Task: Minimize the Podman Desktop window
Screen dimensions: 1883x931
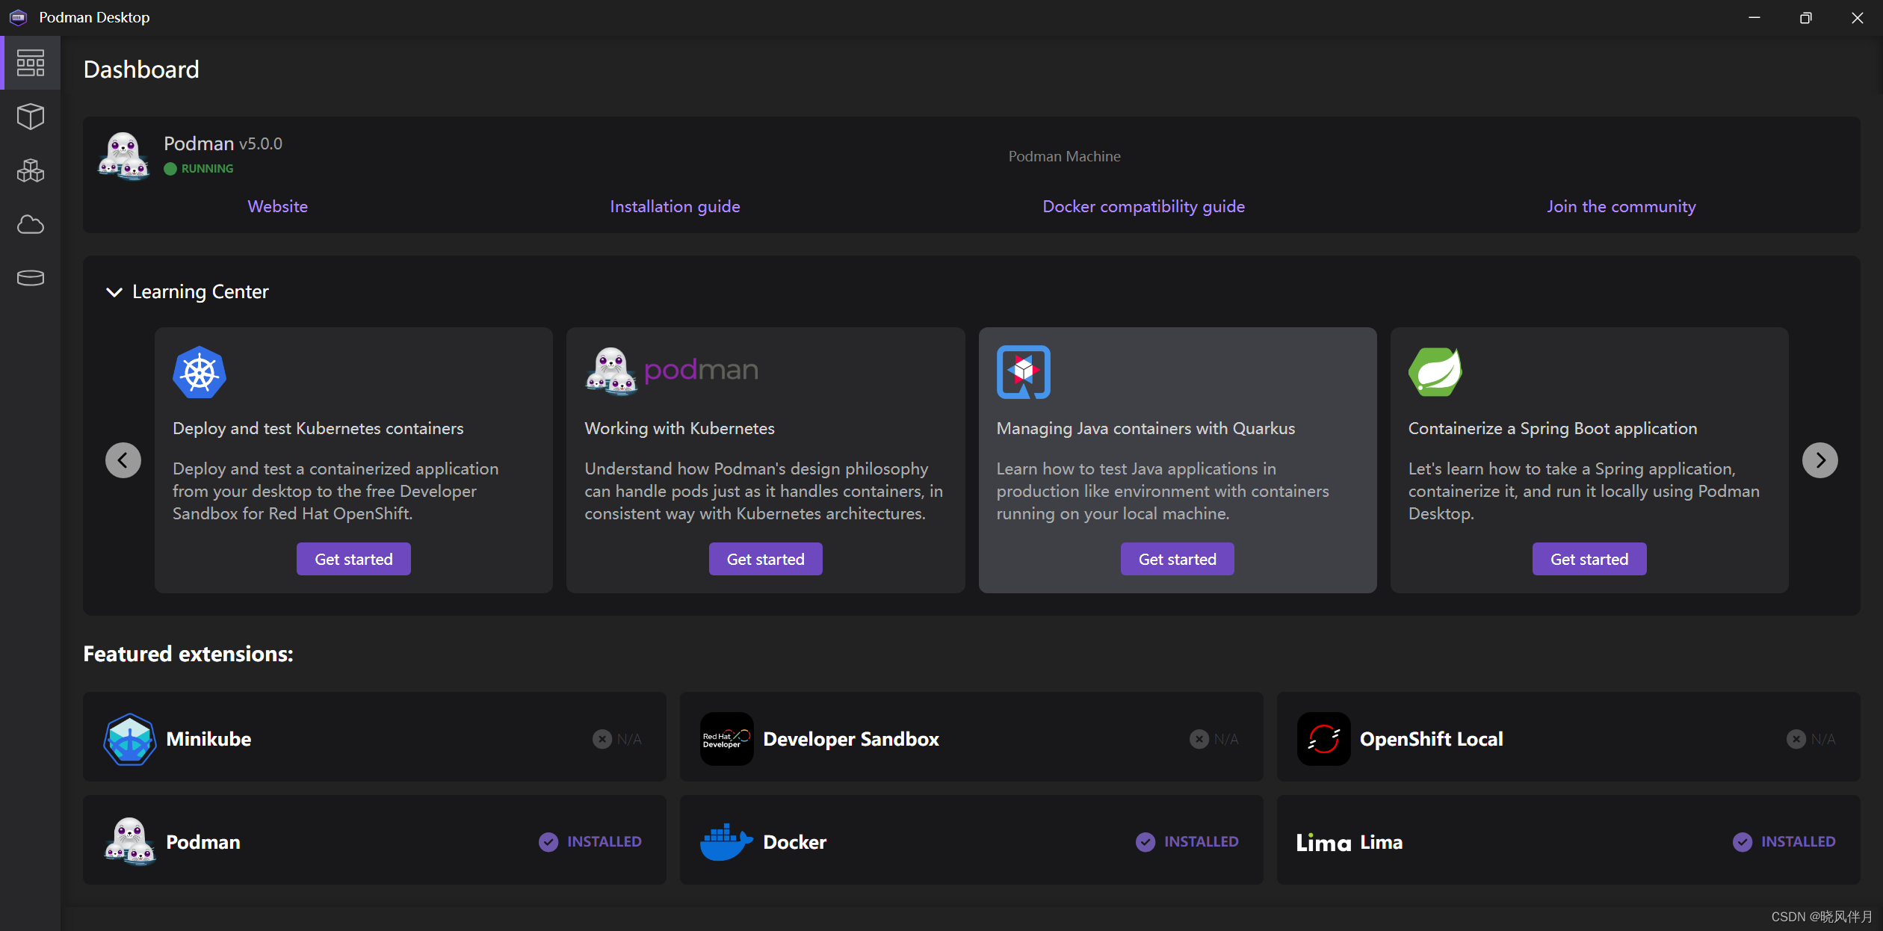Action: coord(1754,17)
